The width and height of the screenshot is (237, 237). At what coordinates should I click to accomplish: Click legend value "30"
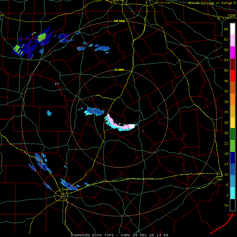pos(226,122)
